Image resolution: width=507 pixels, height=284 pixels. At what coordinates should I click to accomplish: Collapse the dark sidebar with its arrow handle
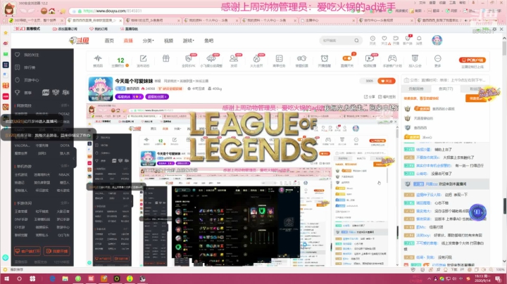[73, 158]
